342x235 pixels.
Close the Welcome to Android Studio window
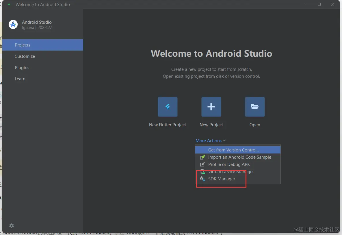(333, 4)
